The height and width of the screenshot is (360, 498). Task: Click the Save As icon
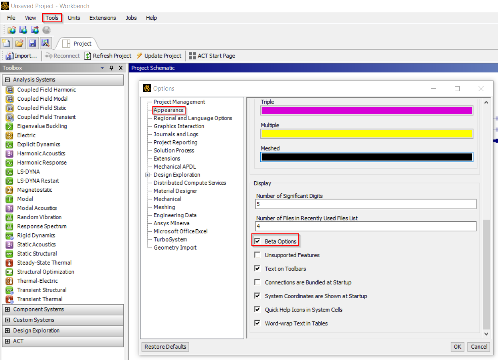(45, 43)
